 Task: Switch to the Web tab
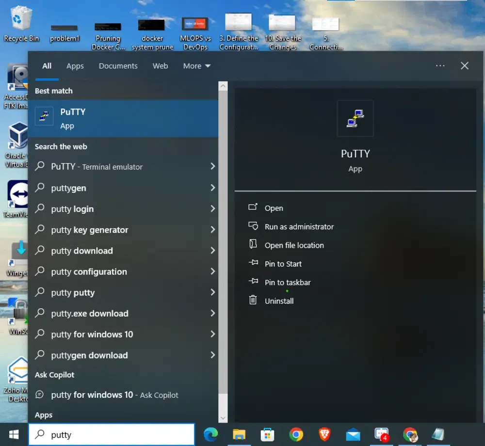pyautogui.click(x=160, y=66)
